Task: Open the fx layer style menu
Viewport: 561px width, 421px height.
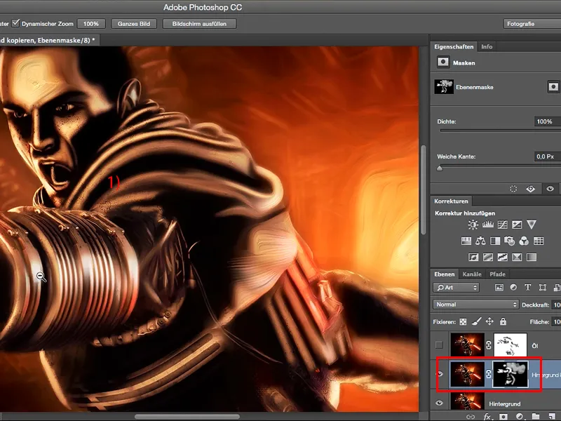Action: pyautogui.click(x=487, y=417)
